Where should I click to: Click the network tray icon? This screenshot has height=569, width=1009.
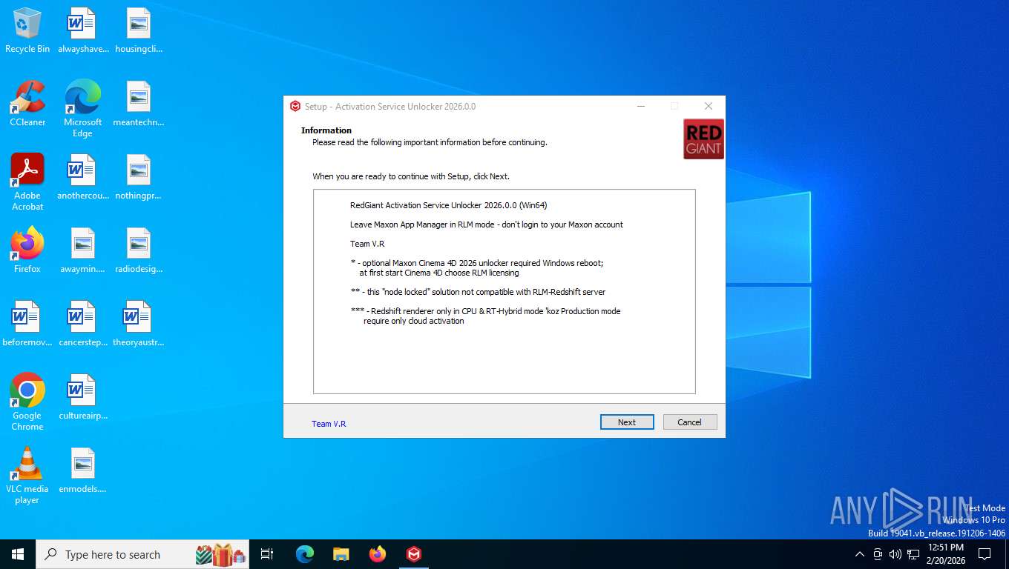913,554
